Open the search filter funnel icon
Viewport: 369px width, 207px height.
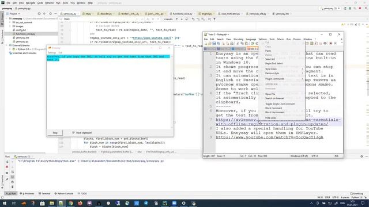point(214,19)
